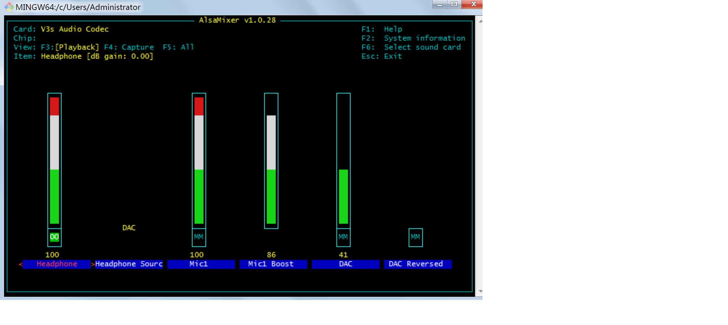The height and width of the screenshot is (325, 728).
Task: Click the DAC volume bar
Action: [x=344, y=160]
